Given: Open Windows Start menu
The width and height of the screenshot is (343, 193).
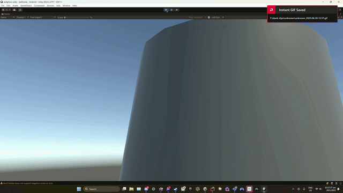Looking at the screenshot, I should pos(79,189).
